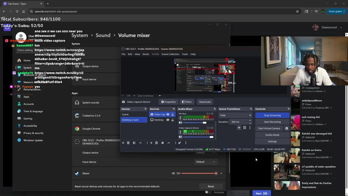Open source Filters button
The height and width of the screenshot is (196, 348).
187,102
